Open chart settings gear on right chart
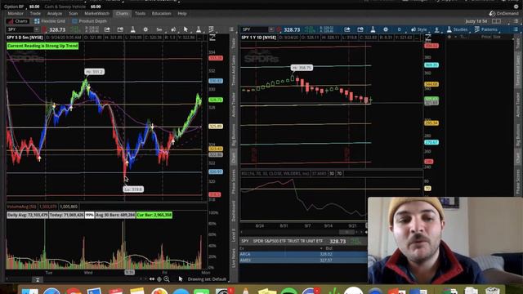 click(386, 29)
